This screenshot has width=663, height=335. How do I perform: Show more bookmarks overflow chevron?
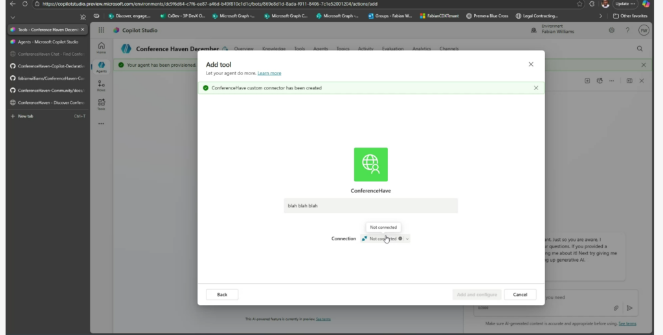point(600,16)
